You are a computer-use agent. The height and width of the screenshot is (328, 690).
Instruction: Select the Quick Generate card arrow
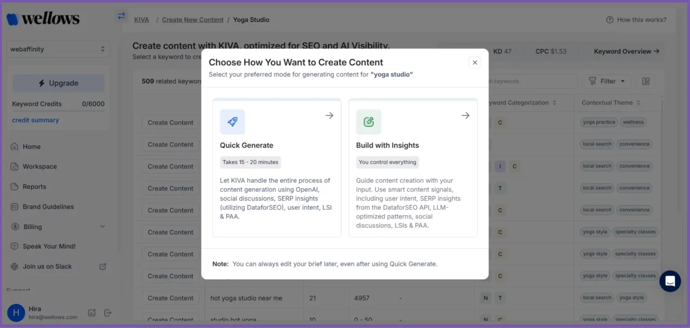pyautogui.click(x=329, y=115)
